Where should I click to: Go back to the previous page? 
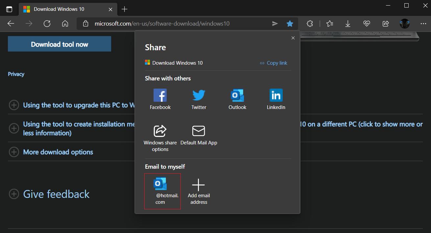tap(11, 24)
